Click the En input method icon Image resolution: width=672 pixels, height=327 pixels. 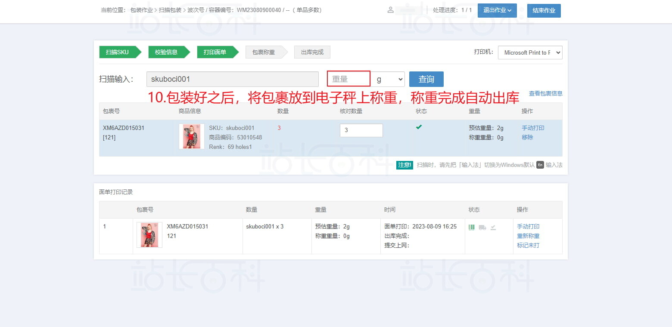pyautogui.click(x=540, y=165)
